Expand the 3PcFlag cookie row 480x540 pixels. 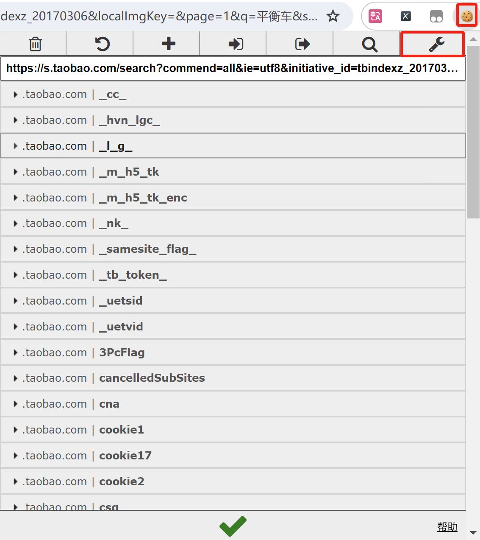(233, 353)
